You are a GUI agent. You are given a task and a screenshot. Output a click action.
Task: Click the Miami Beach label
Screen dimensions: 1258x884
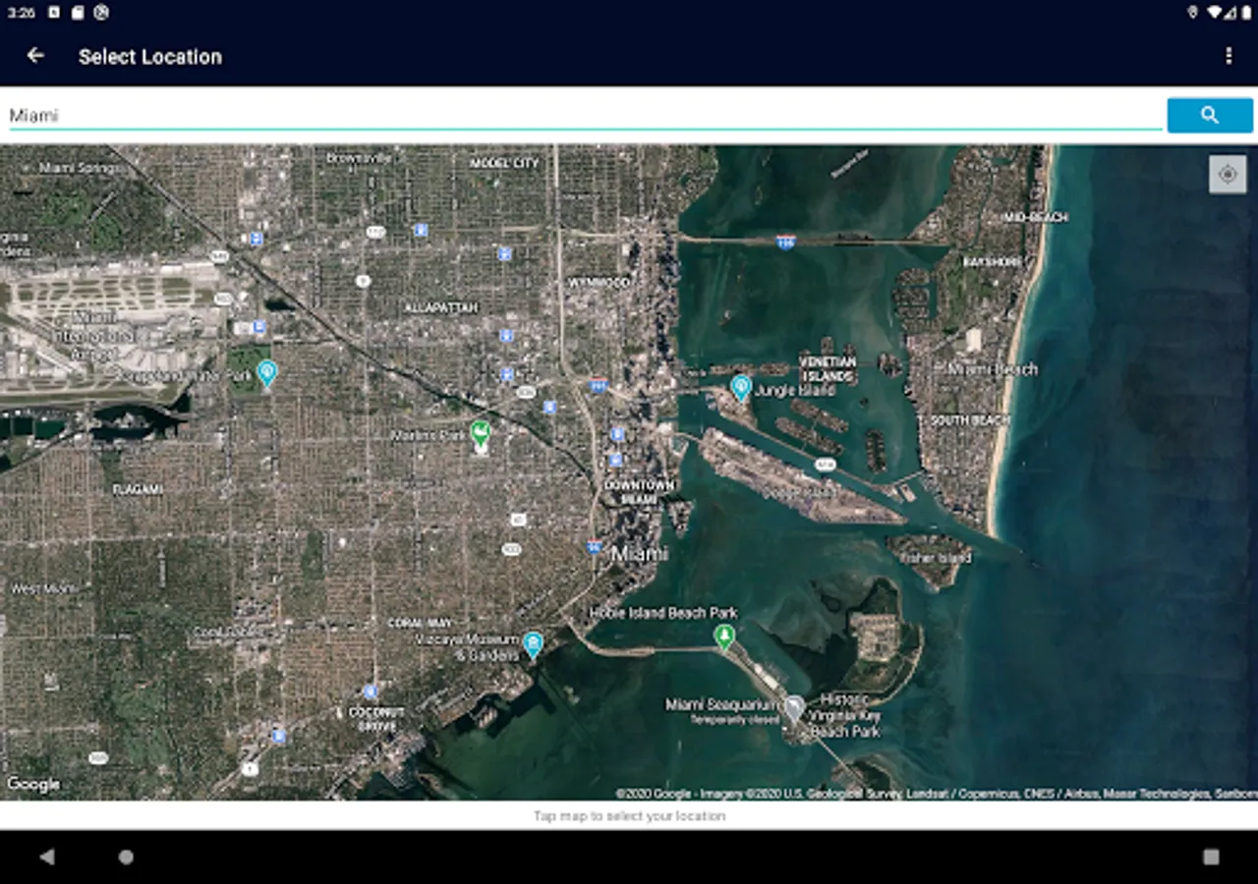coord(993,369)
